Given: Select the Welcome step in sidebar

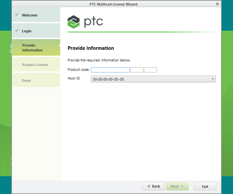Looking at the screenshot, I should point(36,15).
